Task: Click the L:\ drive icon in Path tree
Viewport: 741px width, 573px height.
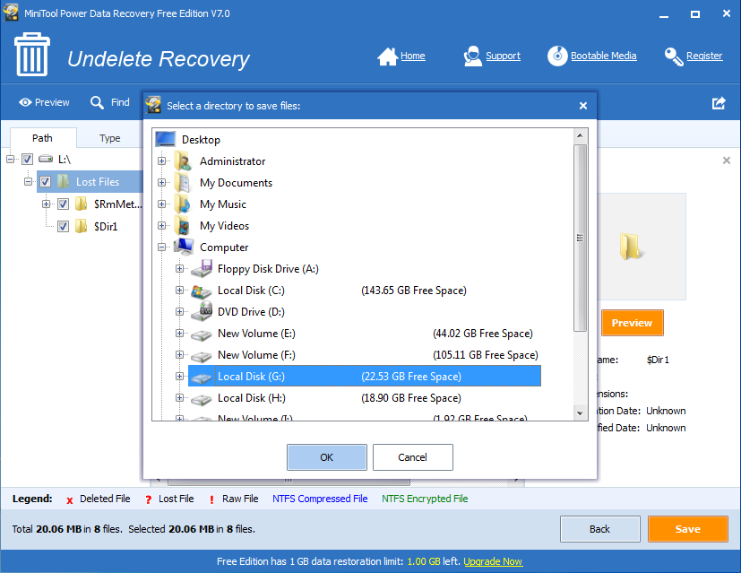Action: 46,159
